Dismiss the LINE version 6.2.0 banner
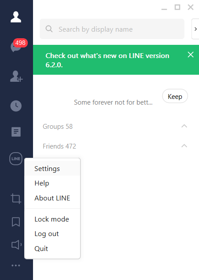 tap(191, 55)
